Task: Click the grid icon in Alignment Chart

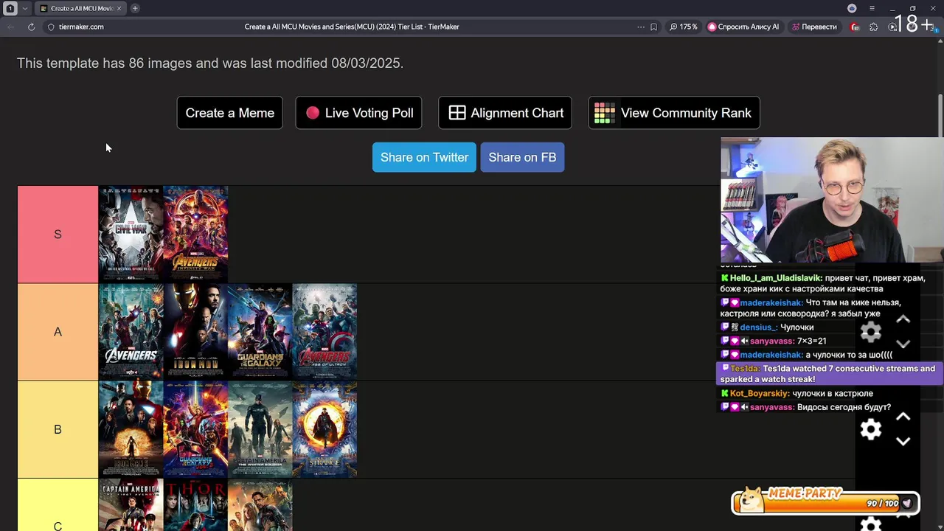Action: coord(457,113)
